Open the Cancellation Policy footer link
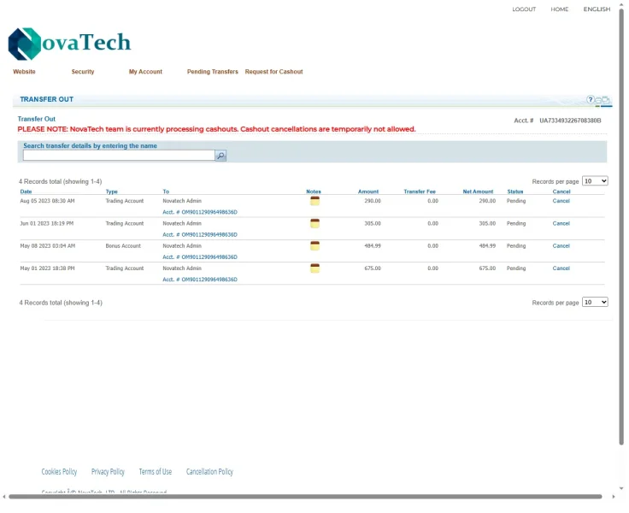Image resolution: width=629 pixels, height=513 pixels. (x=209, y=472)
